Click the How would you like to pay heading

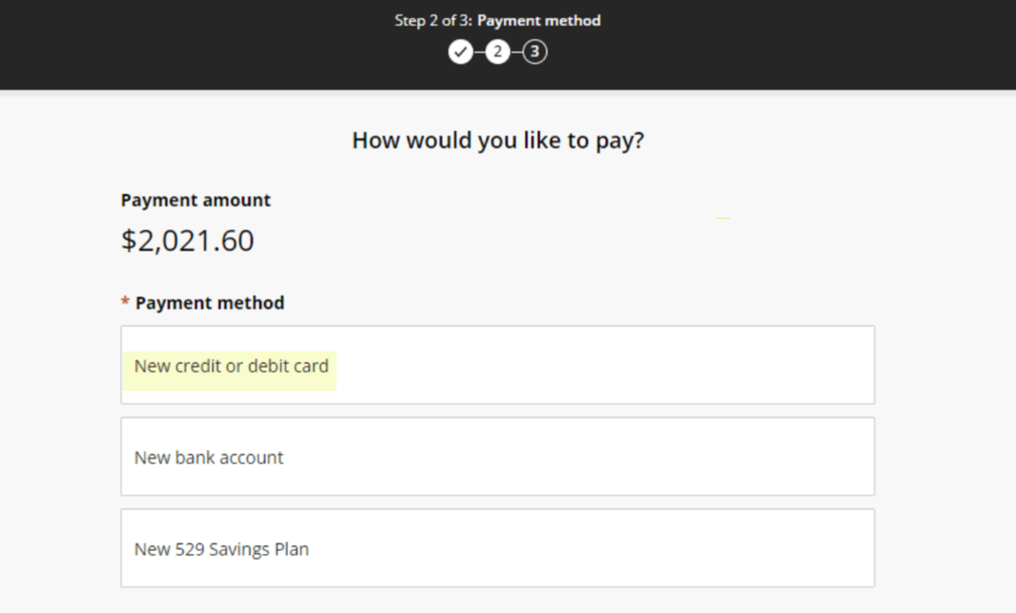click(497, 139)
